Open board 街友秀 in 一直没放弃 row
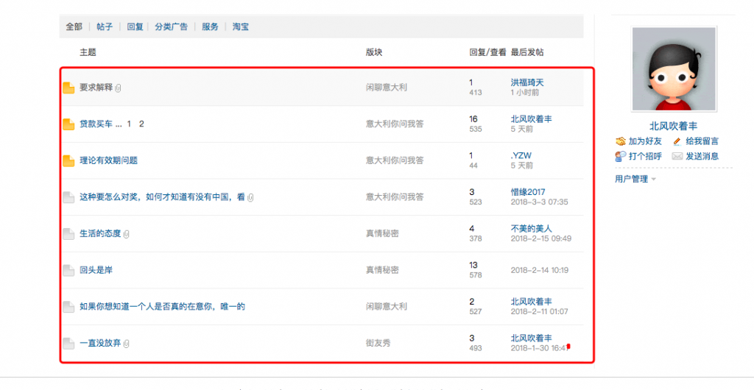Image resolution: width=754 pixels, height=390 pixels. click(x=378, y=343)
